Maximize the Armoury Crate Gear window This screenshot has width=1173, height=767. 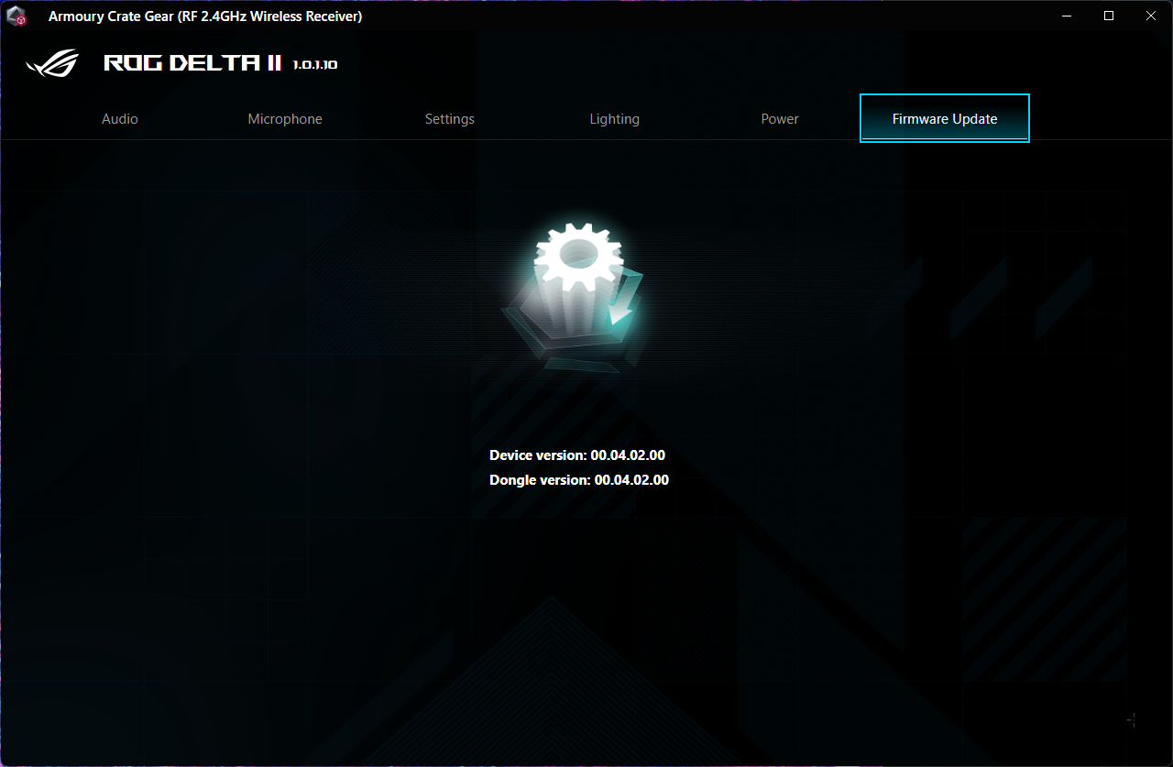pos(1109,16)
